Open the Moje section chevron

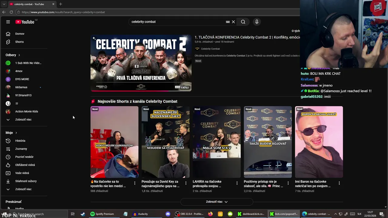click(16, 133)
